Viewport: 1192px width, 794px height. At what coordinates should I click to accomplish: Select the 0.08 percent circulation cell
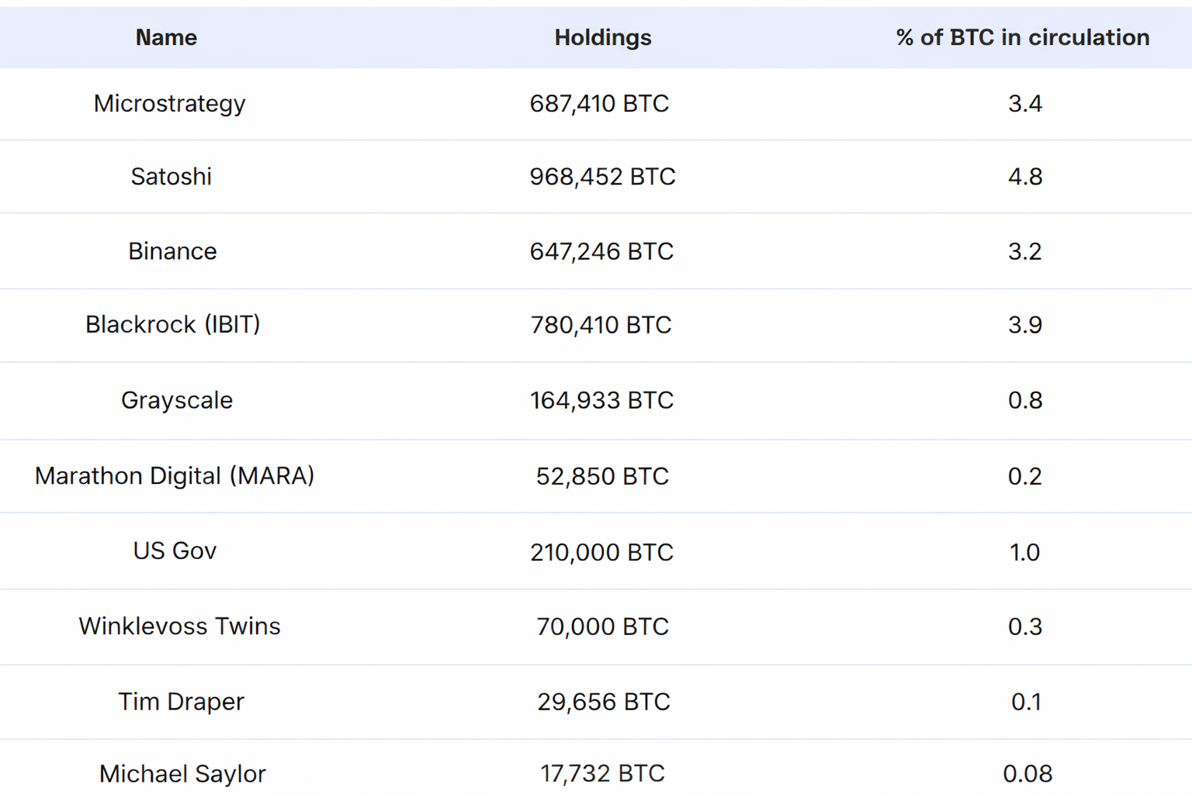click(x=1027, y=773)
